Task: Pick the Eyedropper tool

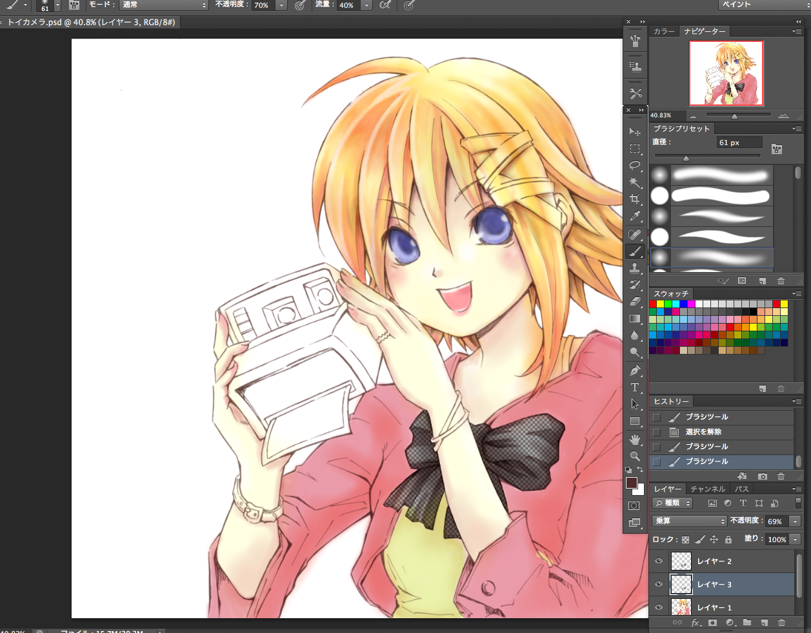Action: click(635, 217)
